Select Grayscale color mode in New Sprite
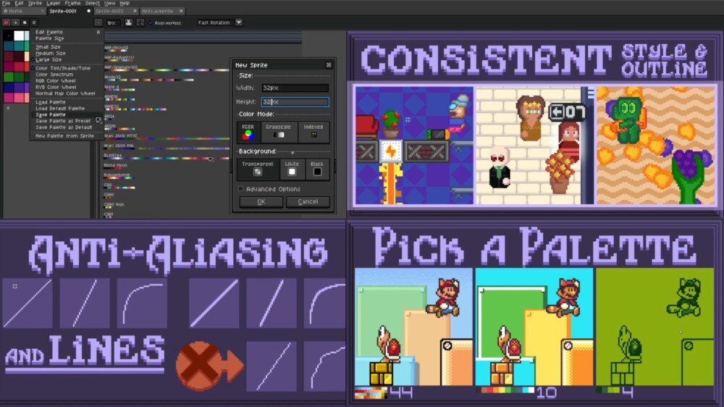 [279, 132]
